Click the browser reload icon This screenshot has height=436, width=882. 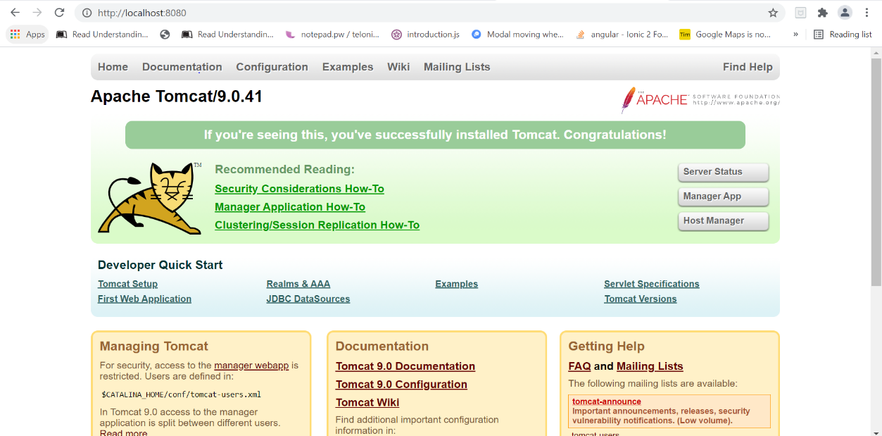(60, 13)
